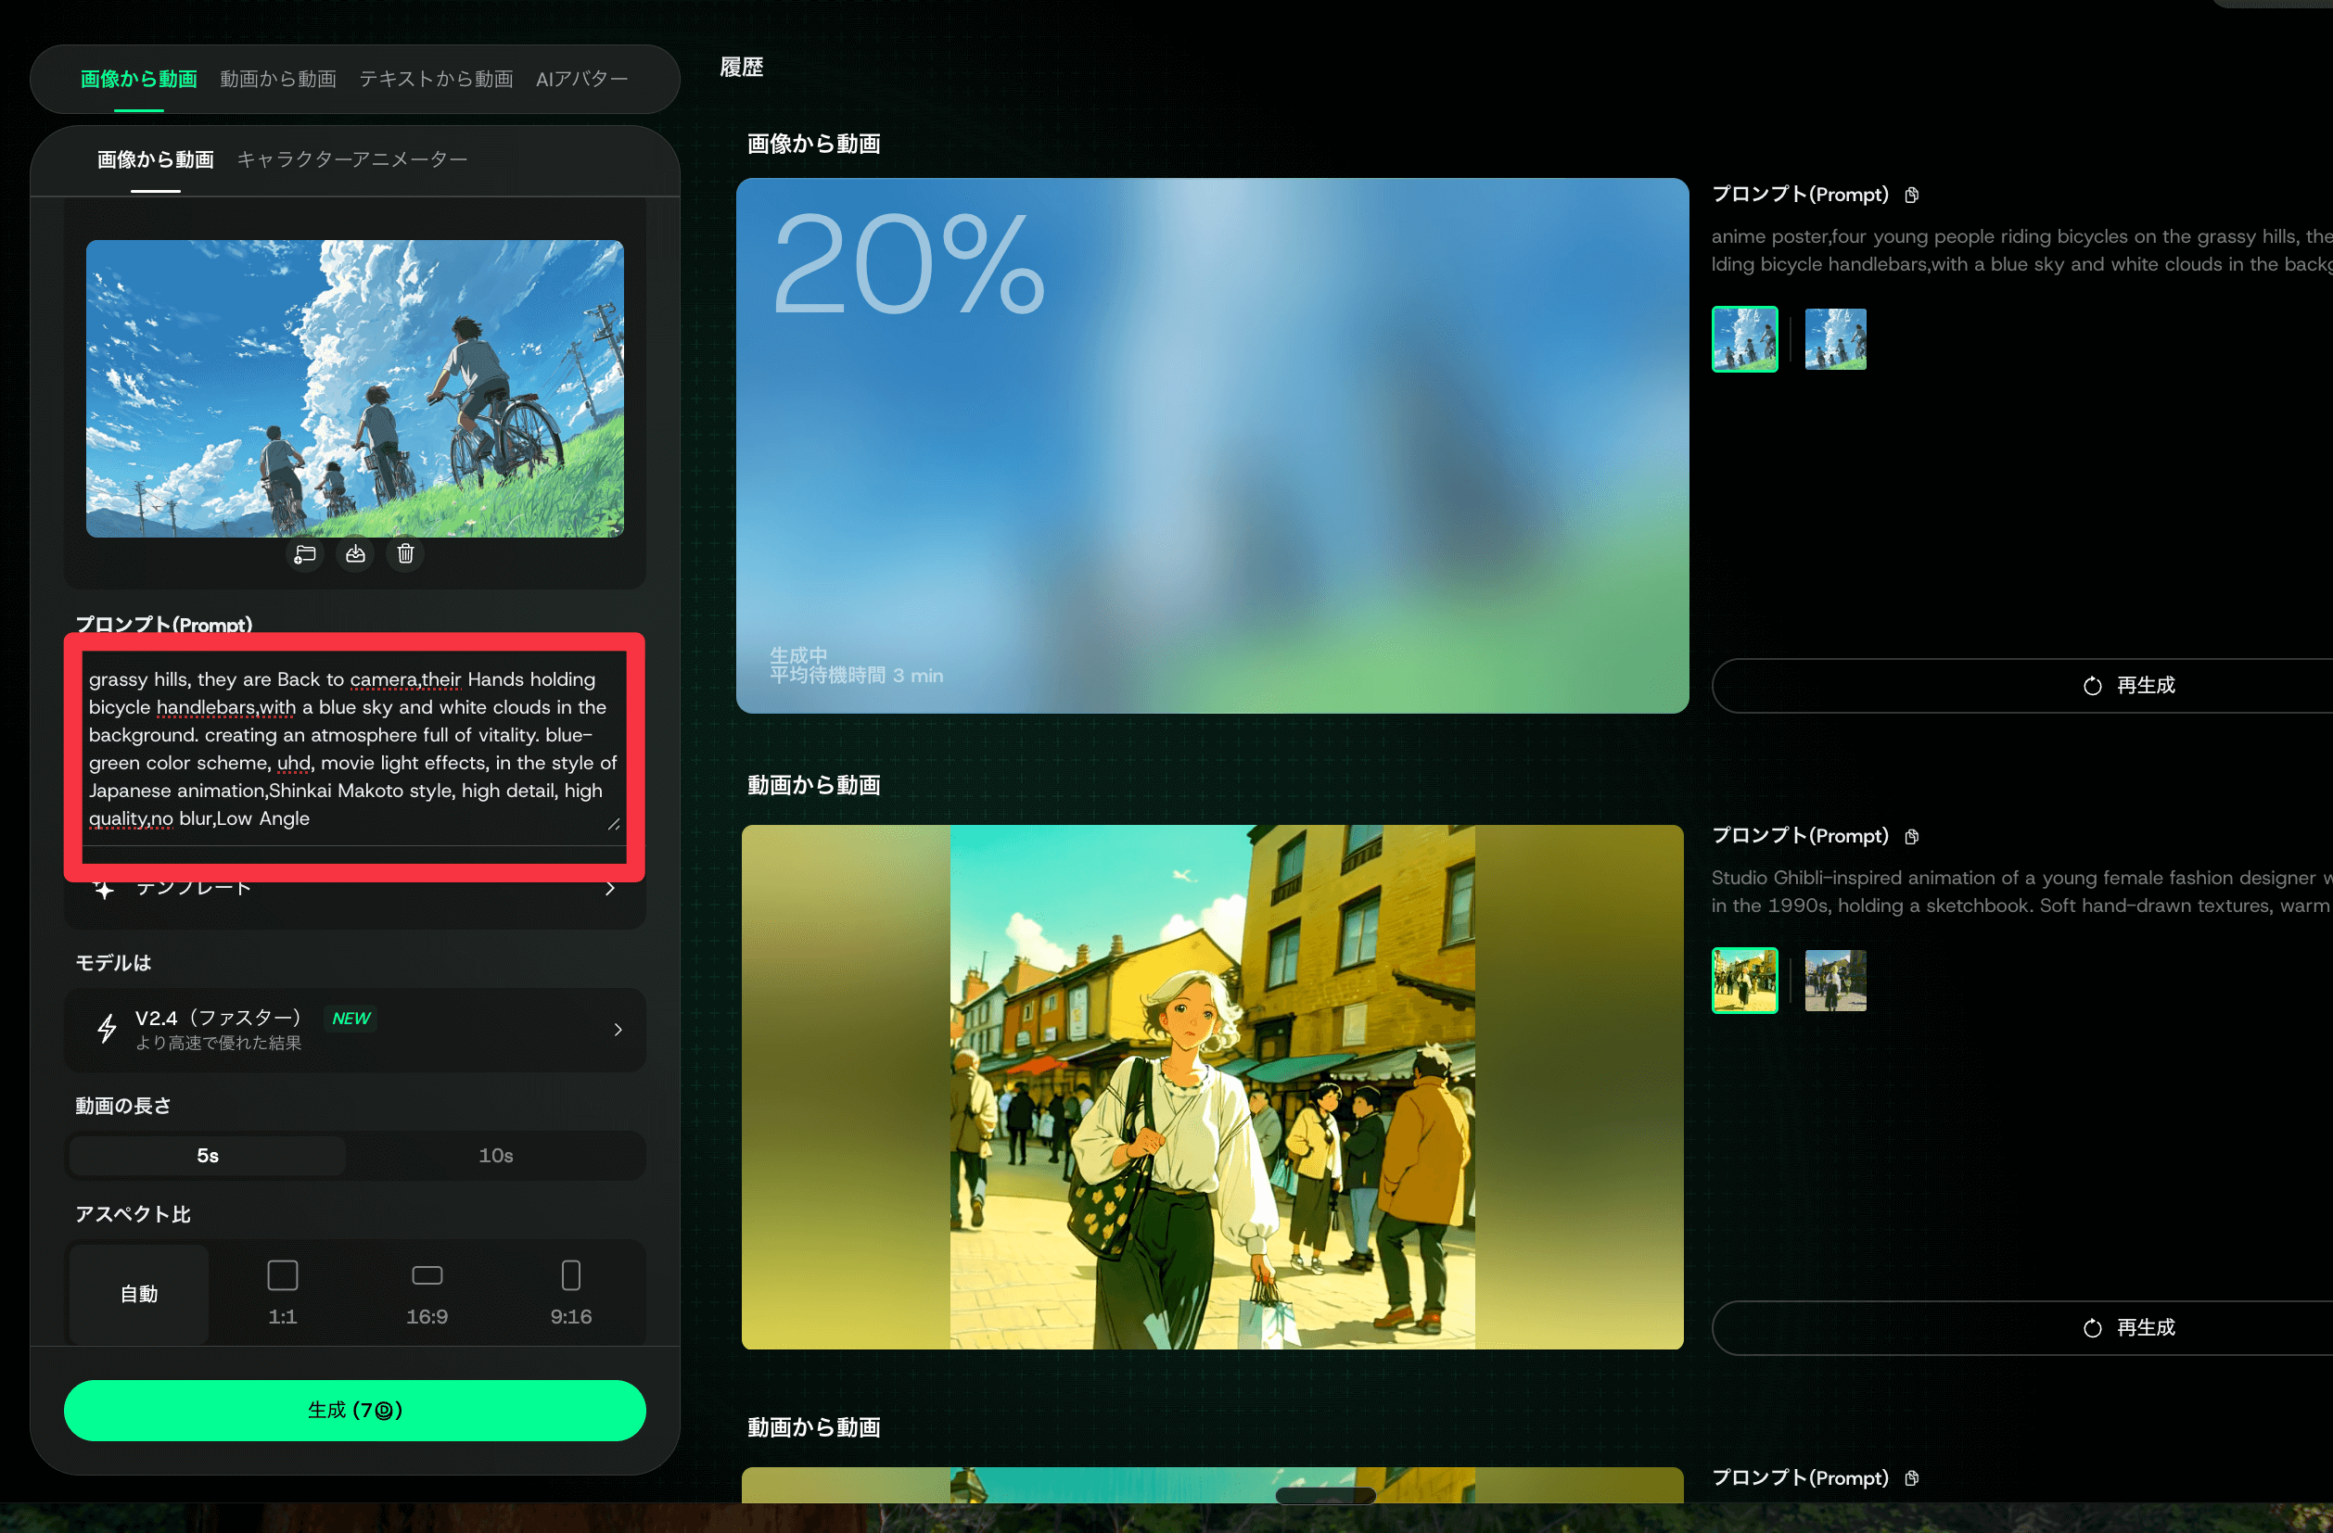
Task: Open the V2.4 model selector chevron
Action: 618,1030
